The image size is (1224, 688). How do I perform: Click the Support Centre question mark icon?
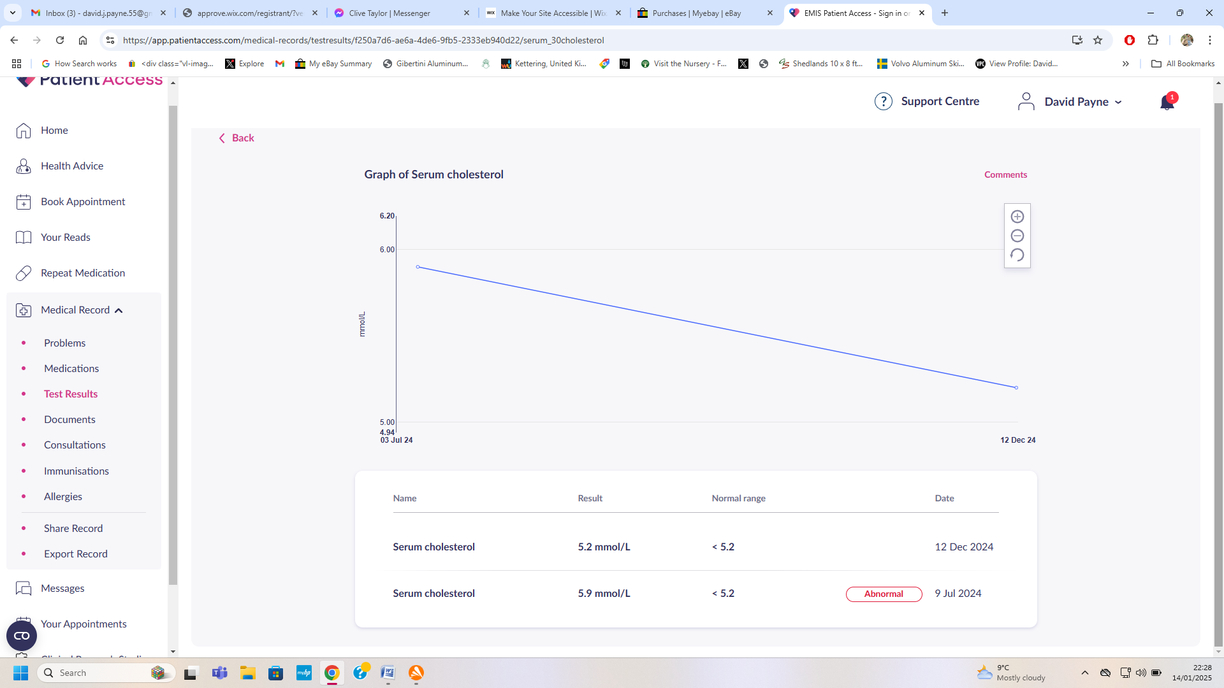point(883,101)
